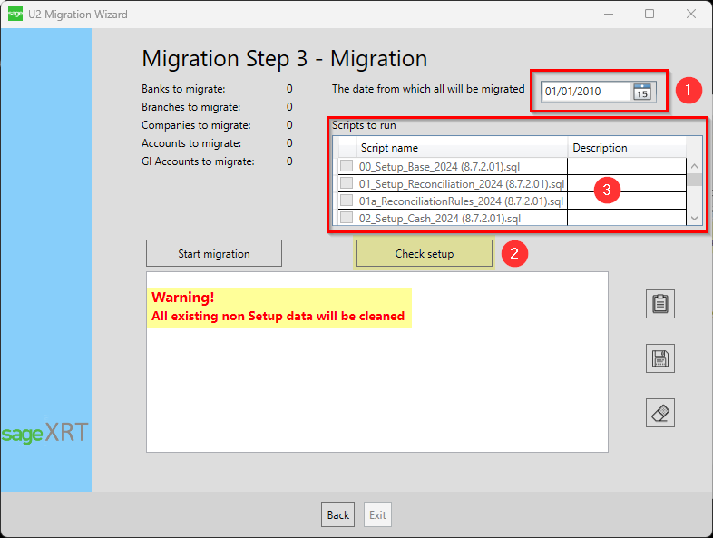Save the log using the floppy disk icon
Image resolution: width=713 pixels, height=538 pixels.
[x=659, y=358]
